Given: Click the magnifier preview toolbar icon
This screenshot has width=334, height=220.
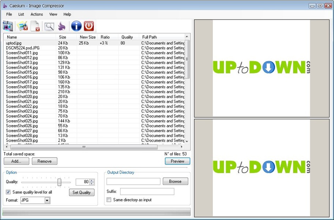Looking at the screenshot, I should click(x=49, y=26).
